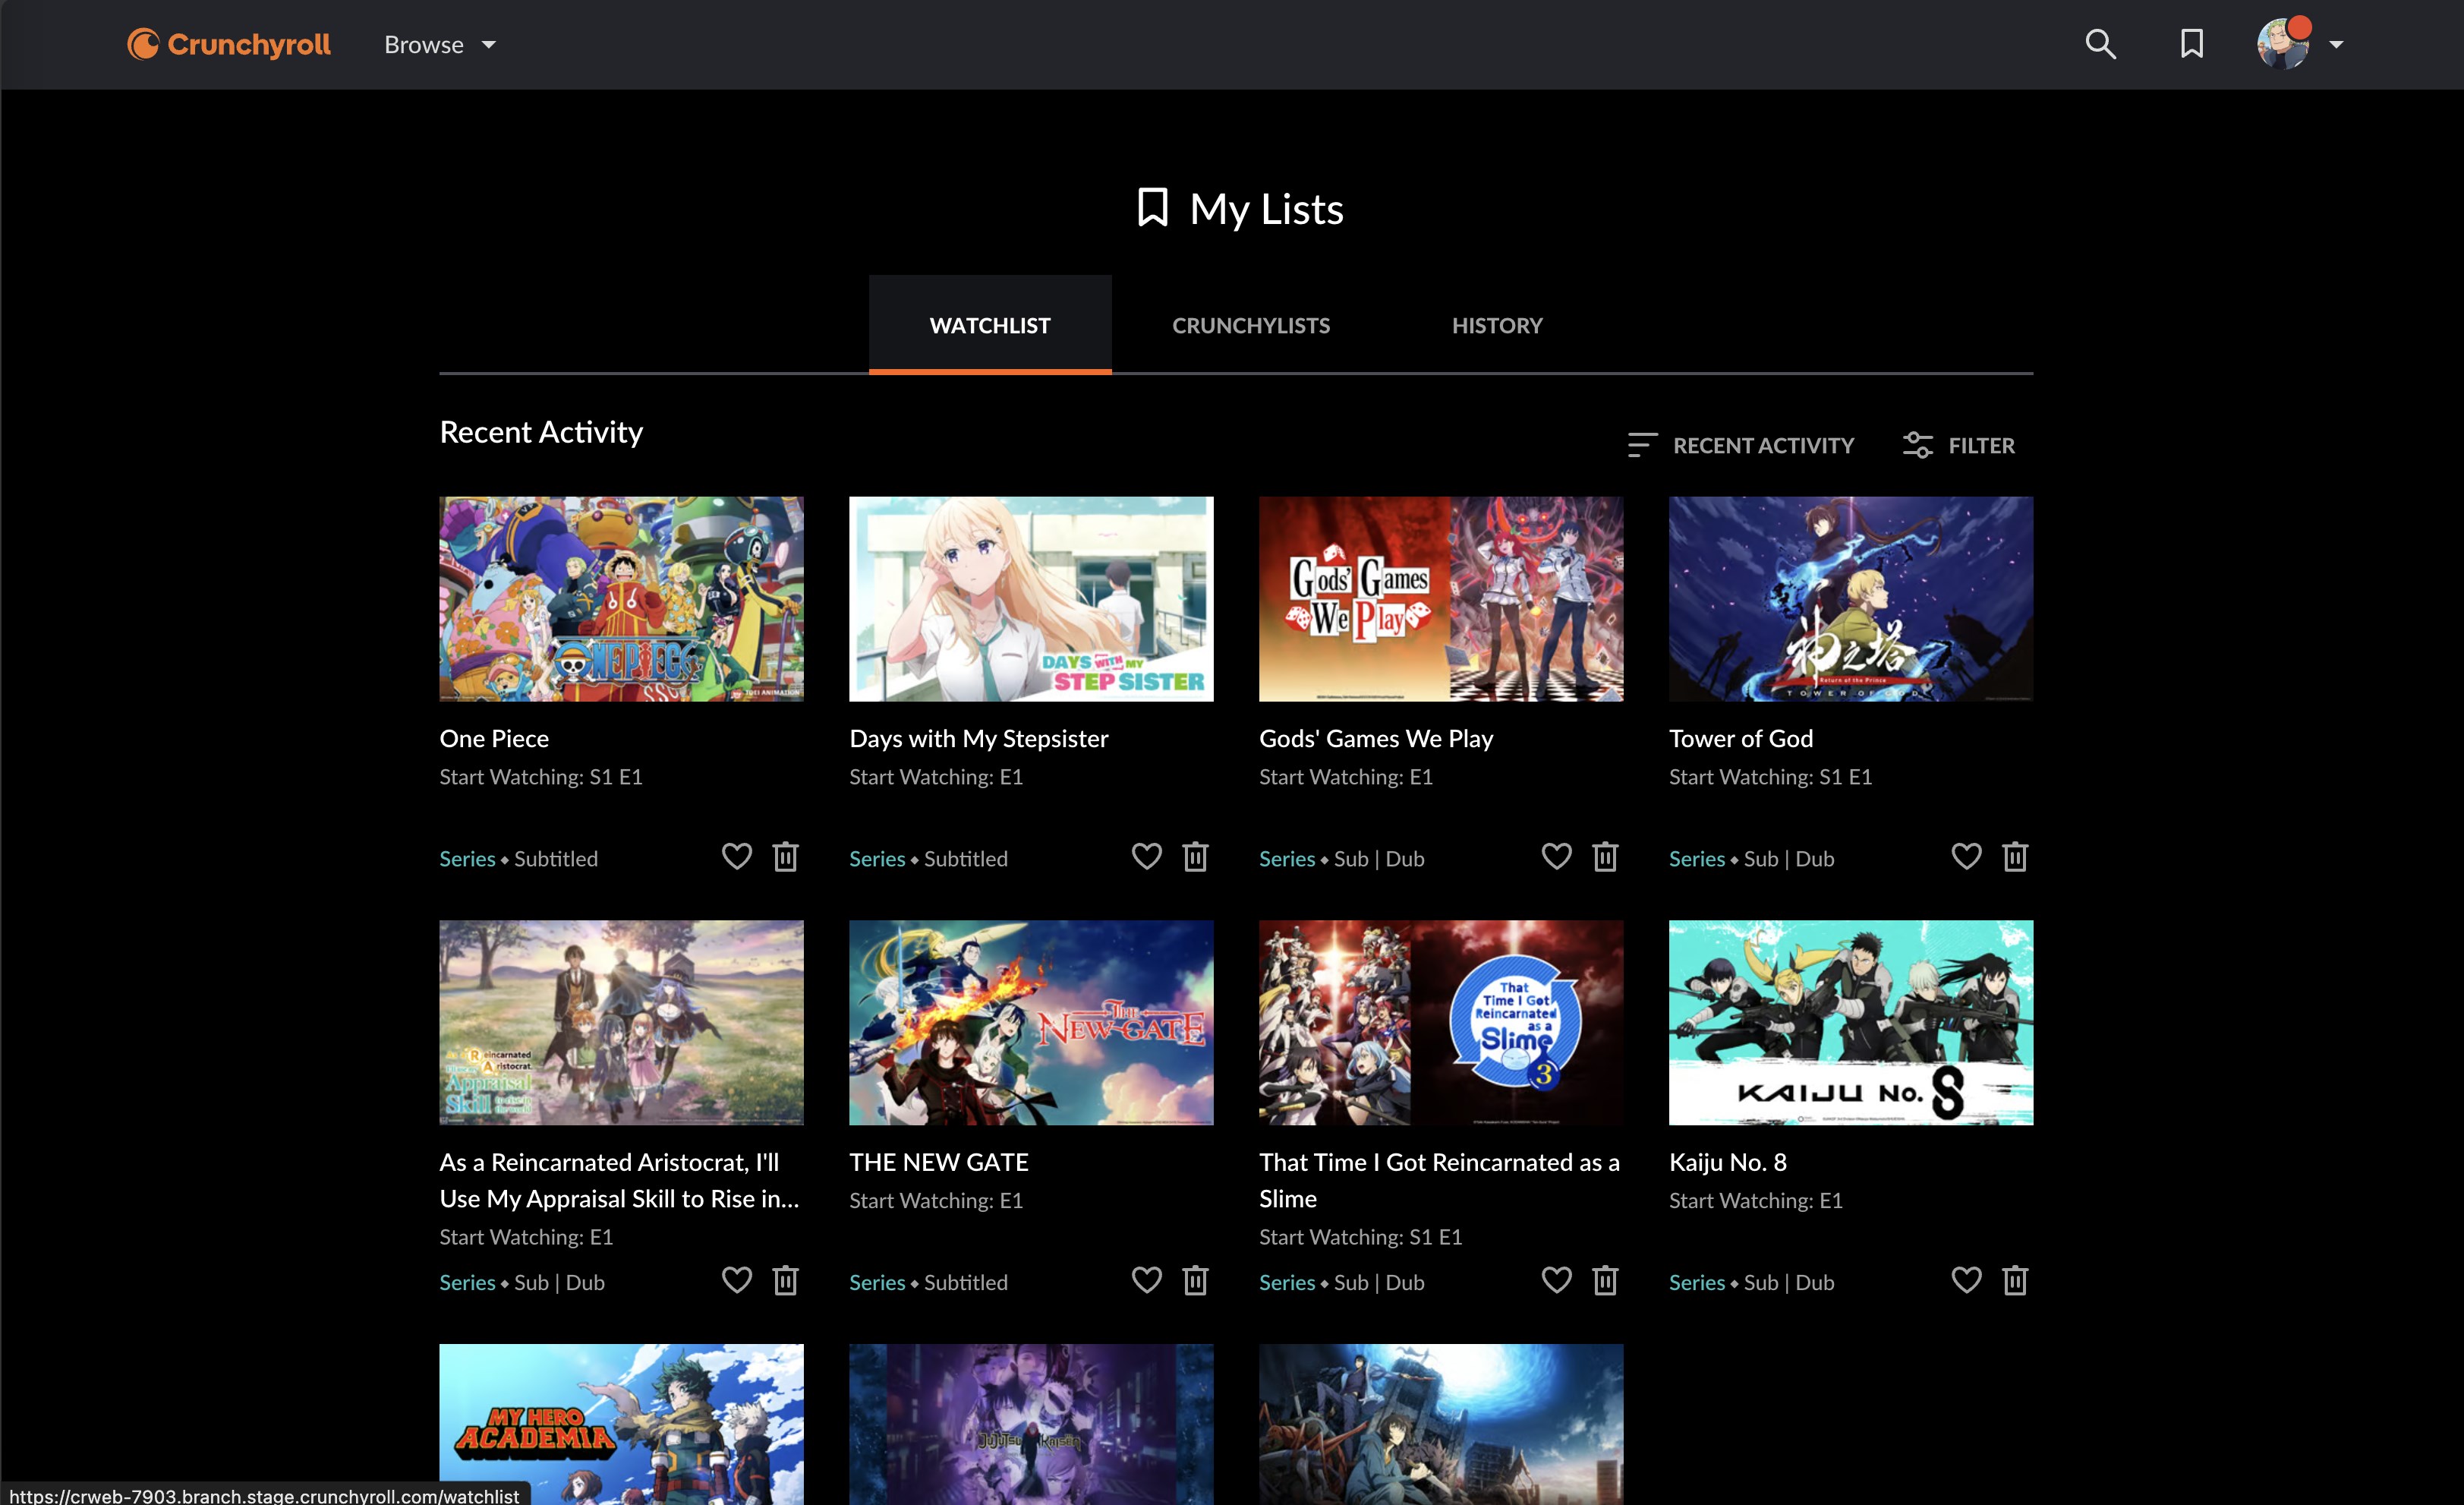Screen dimensions: 2464x1505
Task: Open the Browse dropdown menu
Action: coord(440,44)
